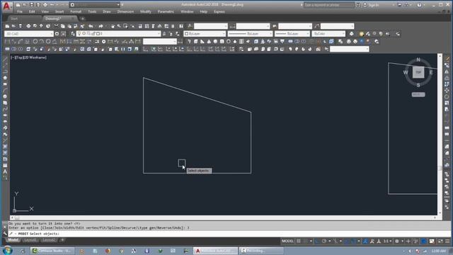Open AutoCAD from the Windows taskbar
This screenshot has width=453, height=255.
(215, 251)
